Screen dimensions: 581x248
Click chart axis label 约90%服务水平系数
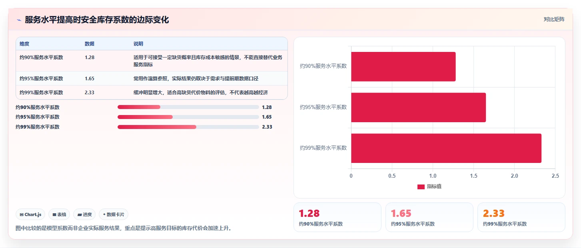[323, 66]
